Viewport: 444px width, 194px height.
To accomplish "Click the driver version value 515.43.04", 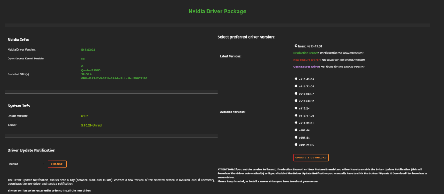I will point(88,50).
